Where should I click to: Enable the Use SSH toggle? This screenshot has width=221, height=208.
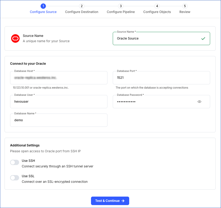coord(15,162)
